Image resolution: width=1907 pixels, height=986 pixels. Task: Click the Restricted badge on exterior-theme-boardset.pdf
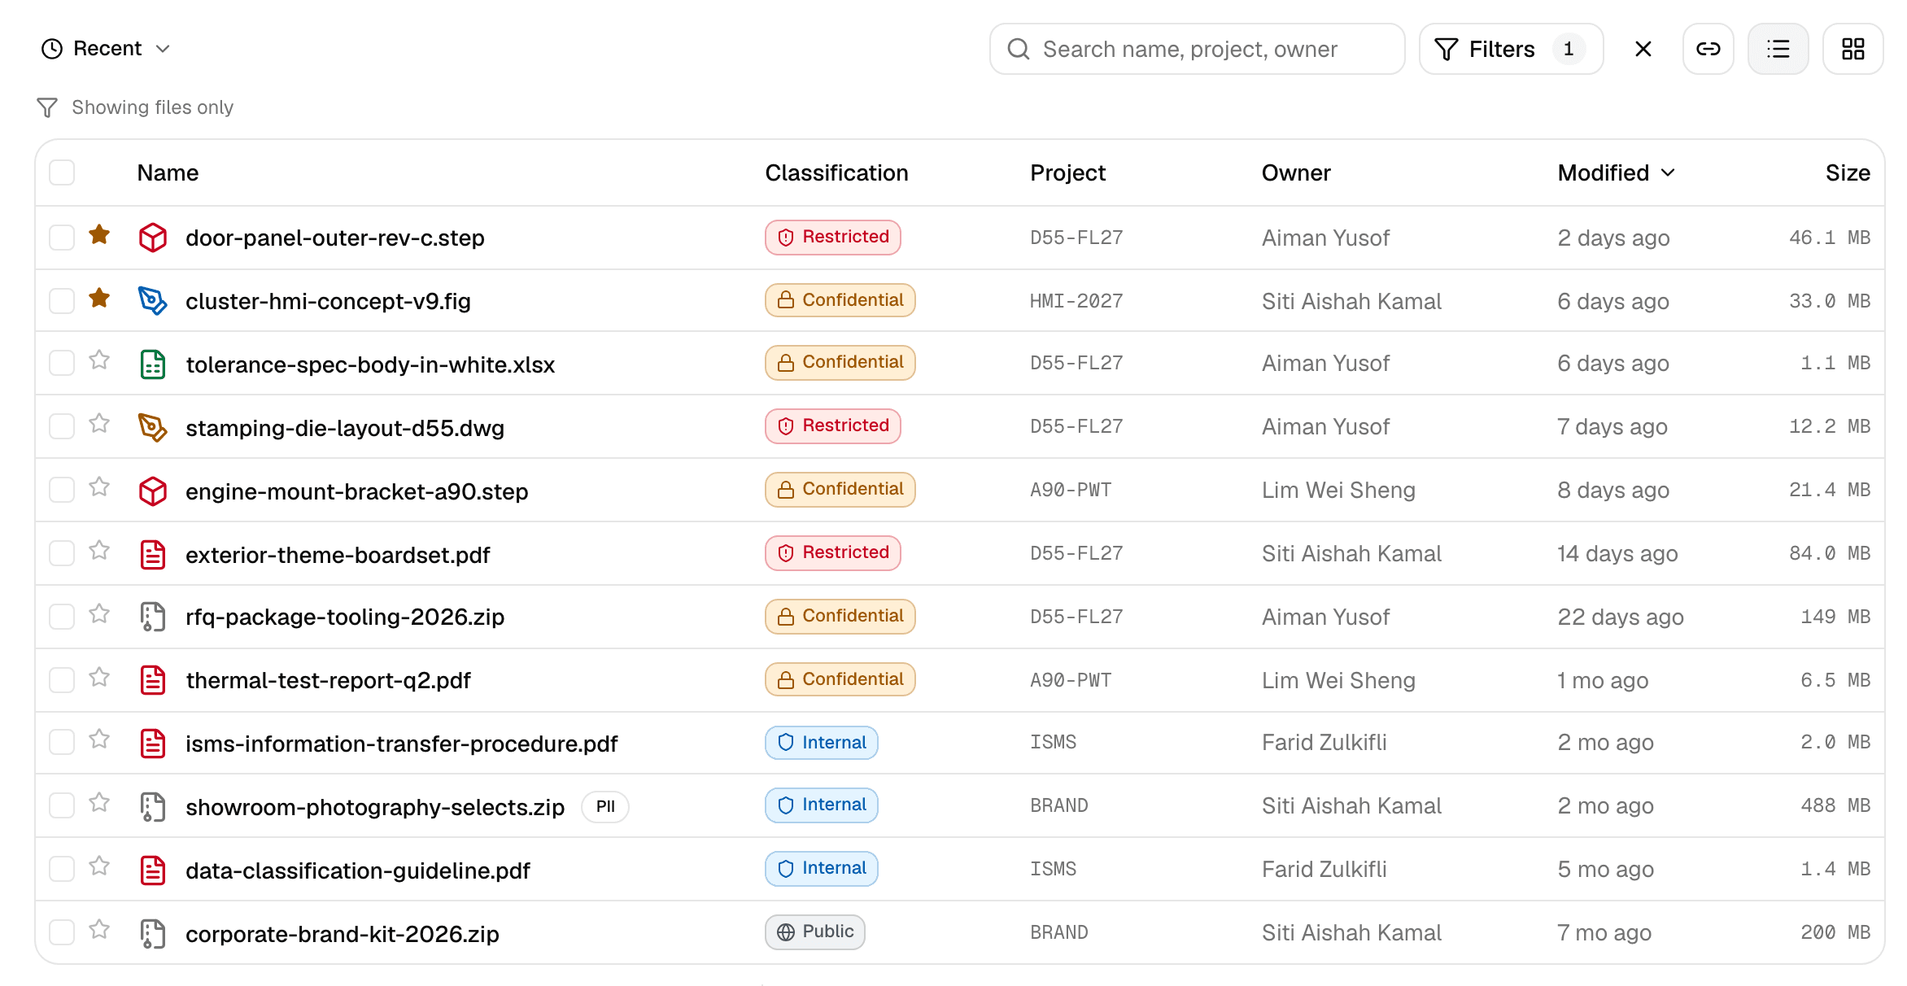(x=832, y=553)
